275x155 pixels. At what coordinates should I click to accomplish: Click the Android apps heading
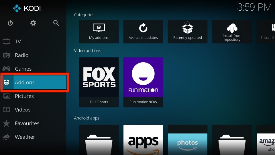[87, 118]
